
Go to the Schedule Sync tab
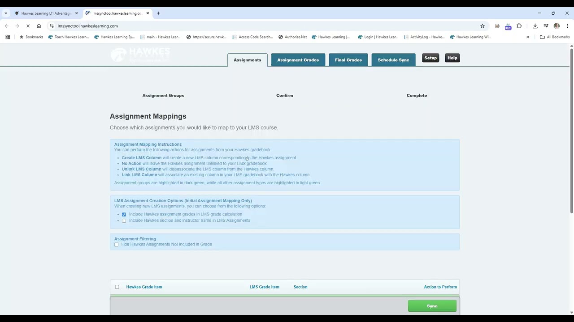[393, 60]
